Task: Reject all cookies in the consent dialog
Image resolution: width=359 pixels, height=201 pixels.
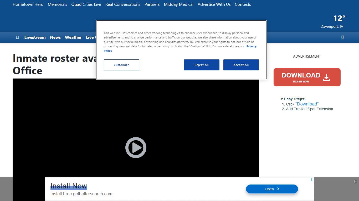Action: coord(201,65)
